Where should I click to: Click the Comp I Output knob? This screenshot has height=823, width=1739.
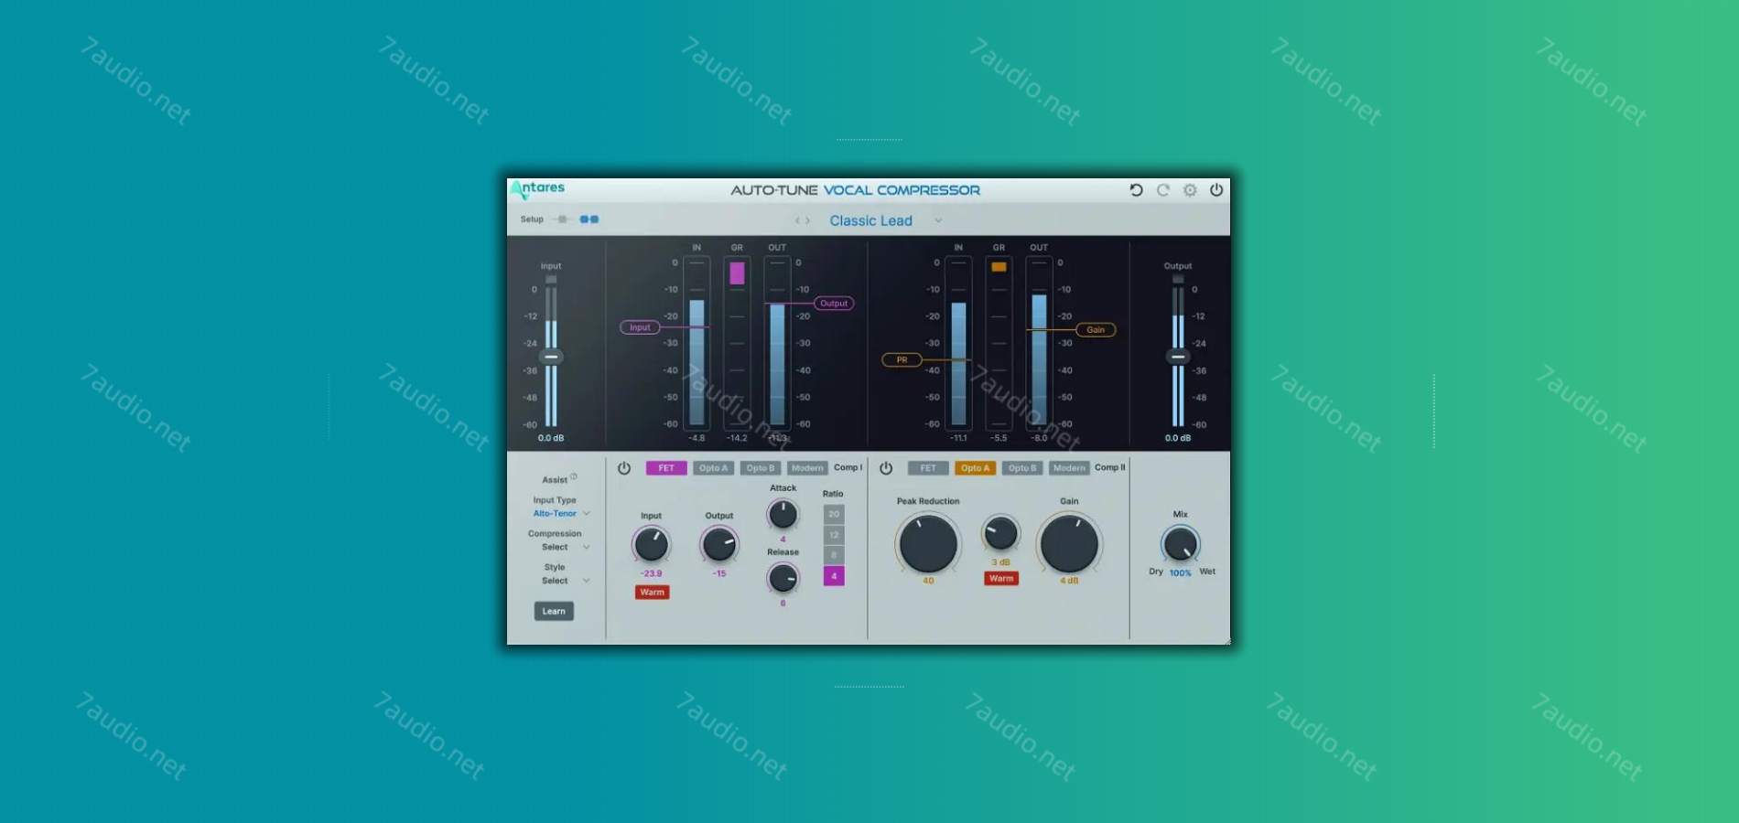tap(719, 546)
